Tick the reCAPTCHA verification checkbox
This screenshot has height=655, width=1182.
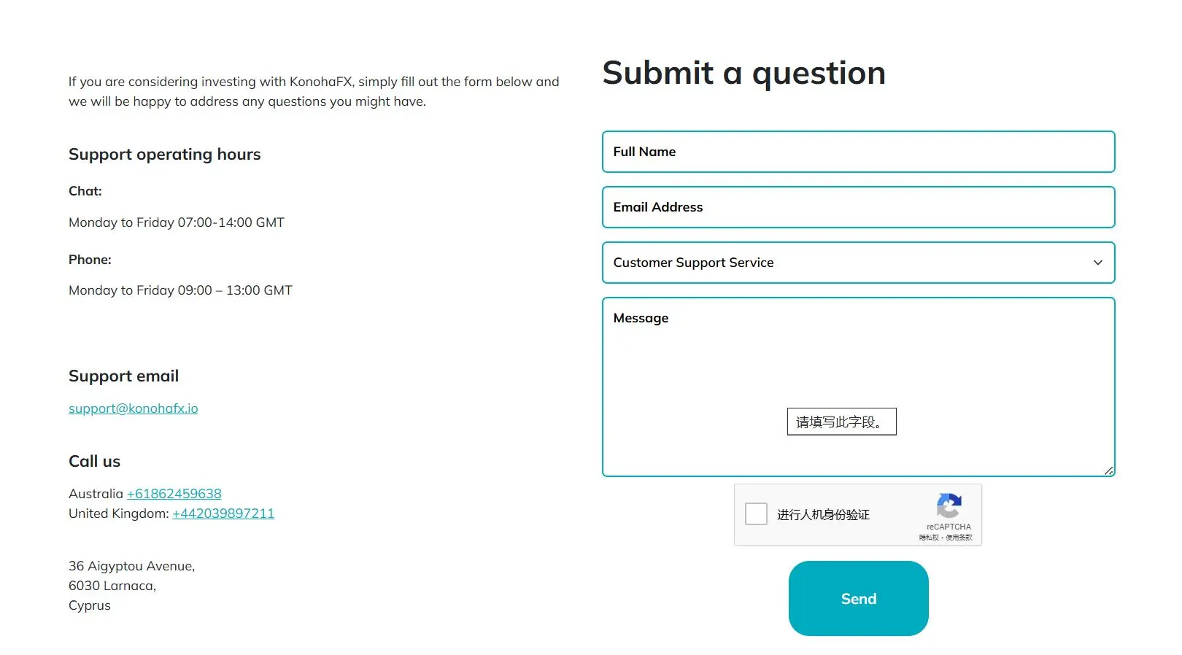coord(756,514)
